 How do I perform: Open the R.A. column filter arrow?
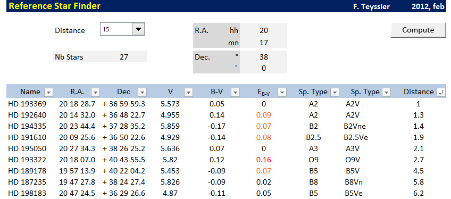[x=95, y=92]
